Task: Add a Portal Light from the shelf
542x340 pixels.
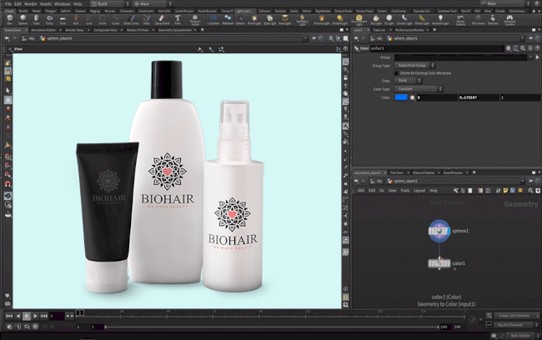Action: (422, 20)
